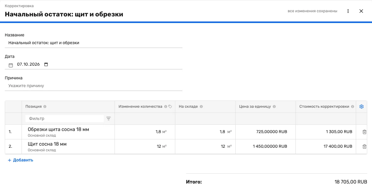Click row number 2.
This screenshot has height=191, width=372.
[10, 147]
